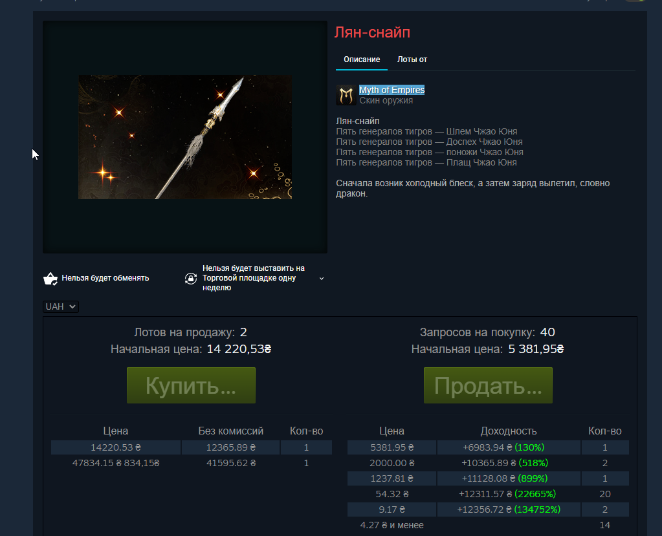Image resolution: width=662 pixels, height=536 pixels.
Task: Select the 14220.53 ₴ sell price cell
Action: coord(116,447)
